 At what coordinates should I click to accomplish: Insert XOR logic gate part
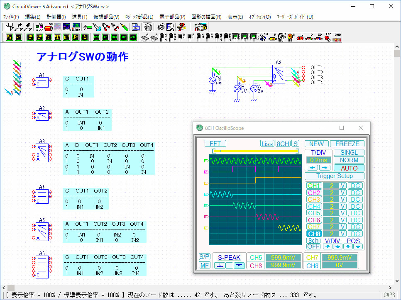click(x=124, y=37)
